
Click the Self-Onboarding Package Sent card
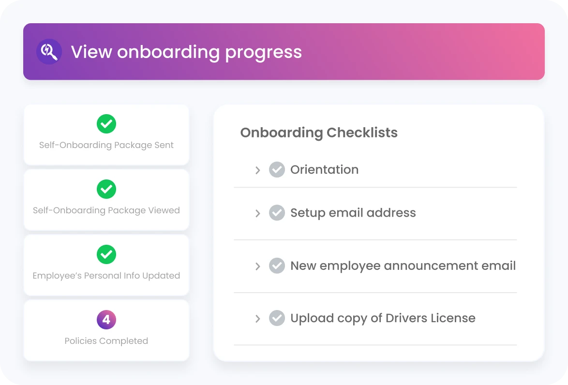(x=106, y=135)
